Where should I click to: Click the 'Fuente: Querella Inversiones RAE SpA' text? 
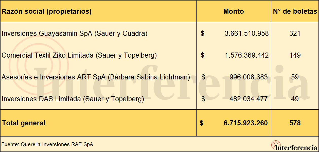pos(47,144)
